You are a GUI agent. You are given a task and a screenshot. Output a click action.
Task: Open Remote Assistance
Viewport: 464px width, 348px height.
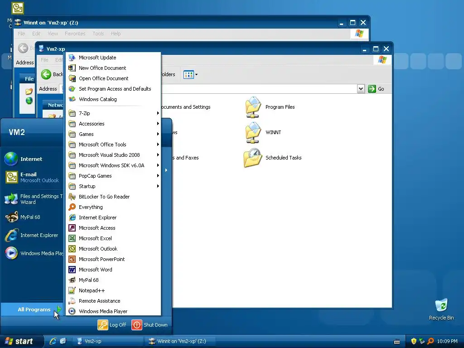tap(113, 301)
